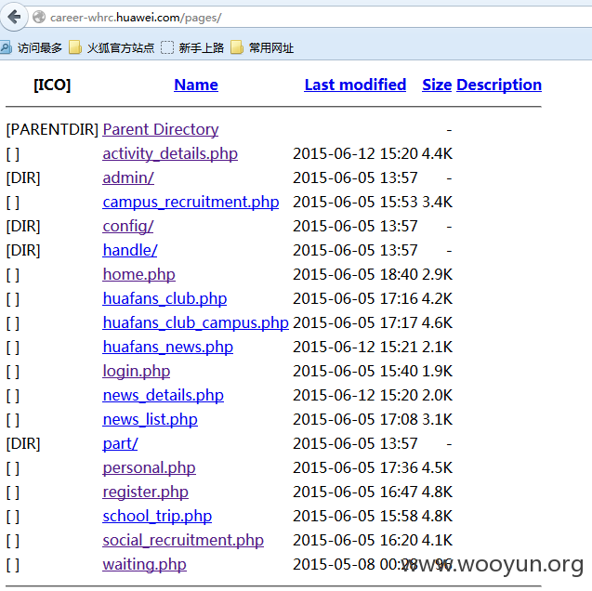This screenshot has width=592, height=591.
Task: Click the [ICO] column header text
Action: coord(52,85)
